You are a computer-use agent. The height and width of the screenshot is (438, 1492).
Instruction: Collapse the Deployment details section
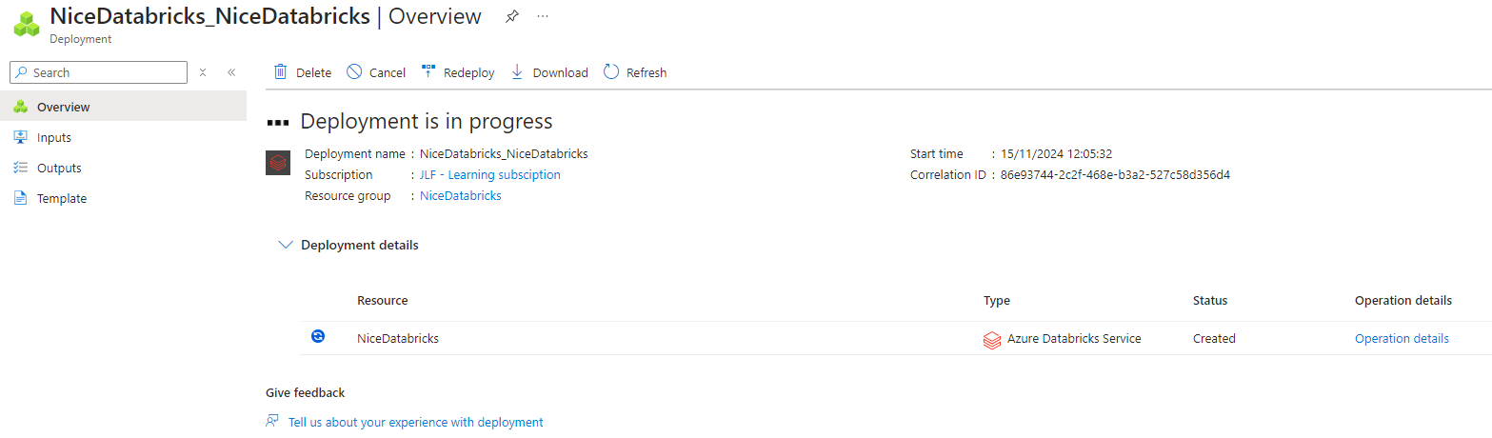[x=285, y=245]
